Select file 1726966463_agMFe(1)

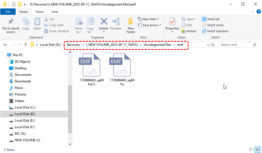[91, 69]
